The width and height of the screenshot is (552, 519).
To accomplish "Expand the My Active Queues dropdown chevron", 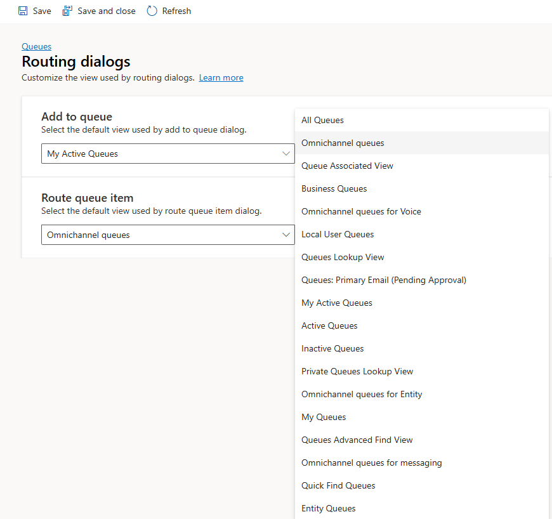I will pyautogui.click(x=286, y=153).
